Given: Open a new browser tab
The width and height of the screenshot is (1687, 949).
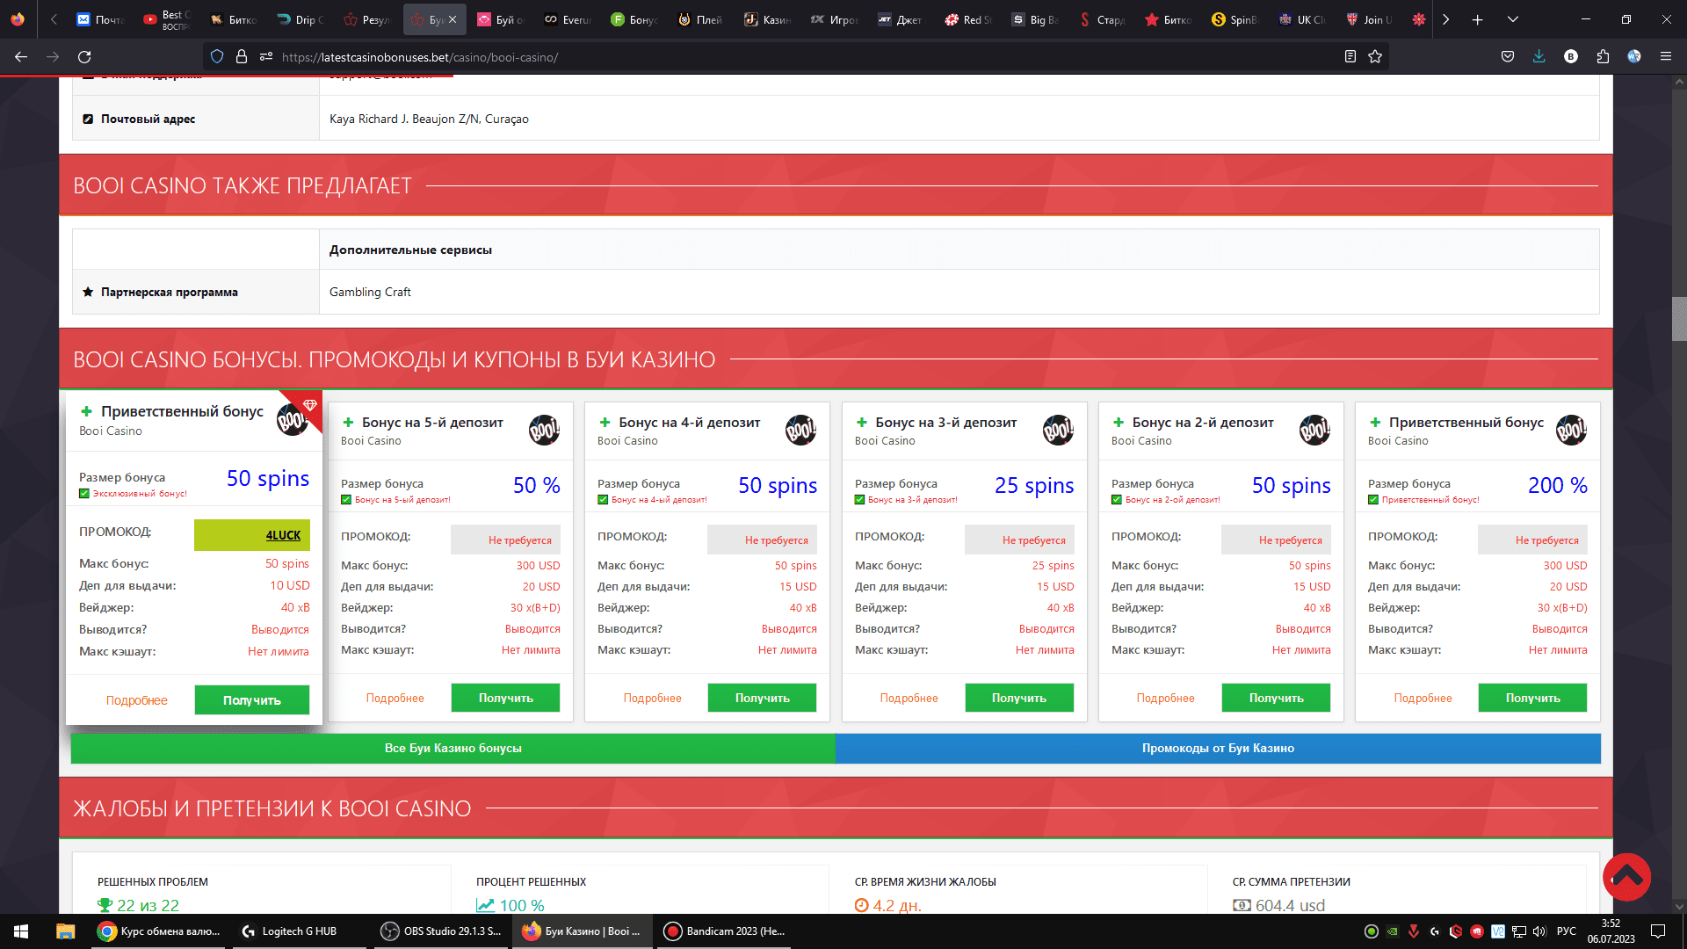Looking at the screenshot, I should point(1478,19).
